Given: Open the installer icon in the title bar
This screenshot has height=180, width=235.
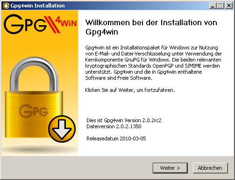Looking at the screenshot, I should pos(6,6).
